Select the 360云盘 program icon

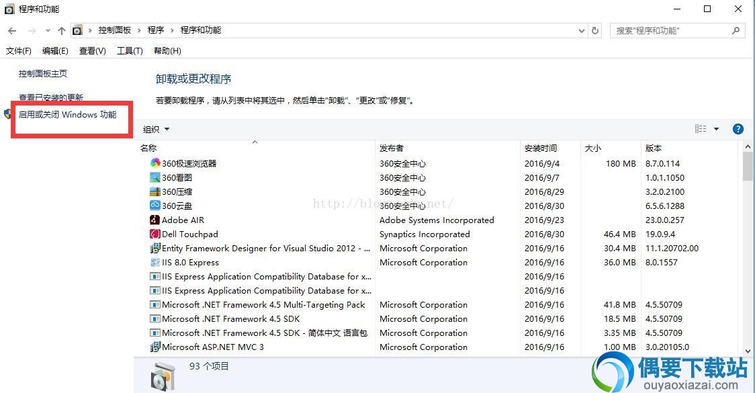coord(155,205)
